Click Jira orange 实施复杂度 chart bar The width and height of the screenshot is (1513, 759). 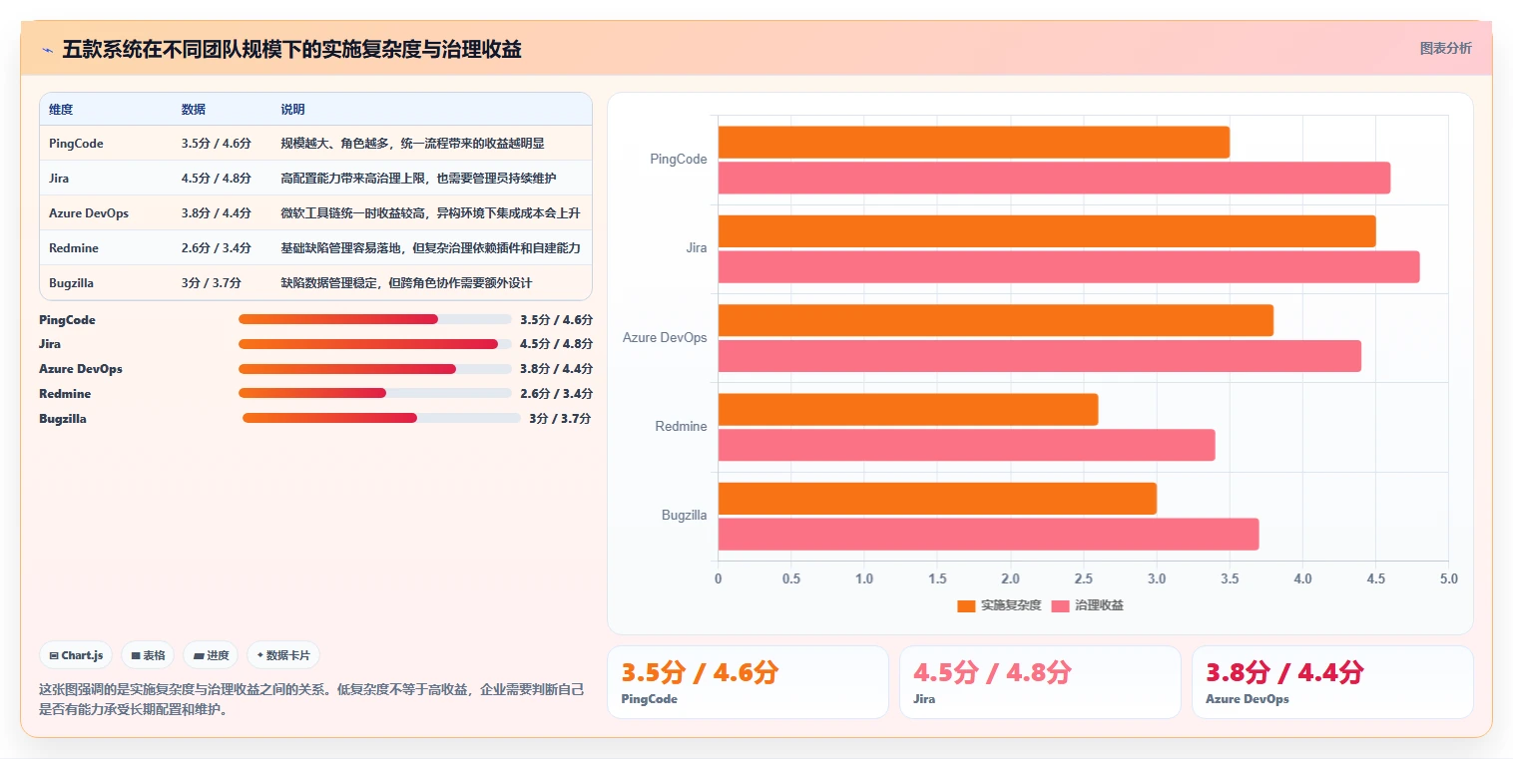(1047, 231)
